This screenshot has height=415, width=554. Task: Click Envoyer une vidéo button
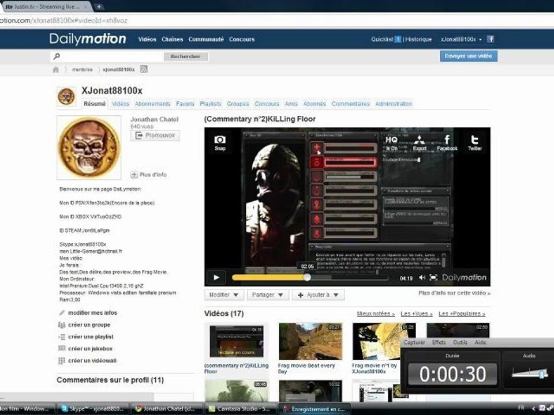click(469, 56)
